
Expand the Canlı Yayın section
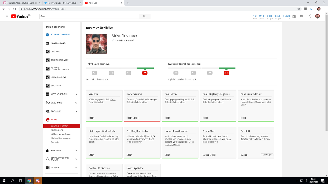(76, 103)
